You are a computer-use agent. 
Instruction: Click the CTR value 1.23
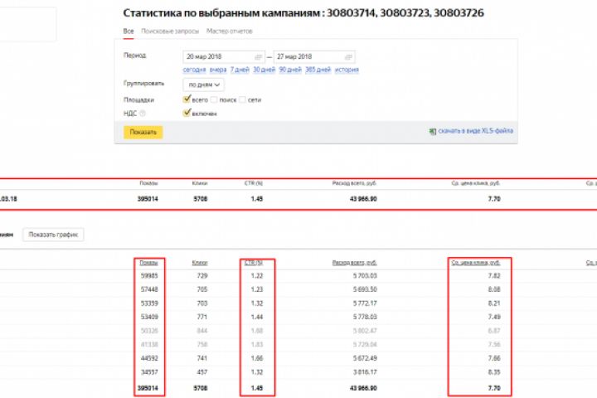[x=257, y=289]
